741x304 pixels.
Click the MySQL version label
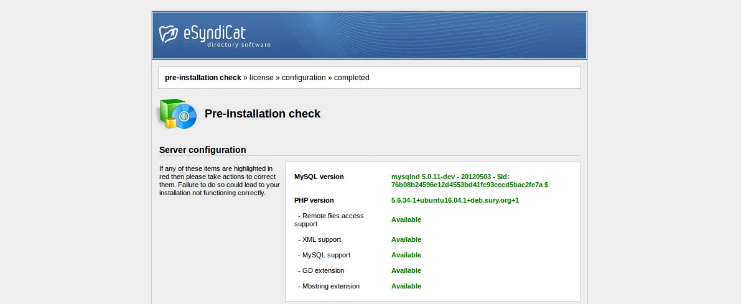(x=319, y=177)
